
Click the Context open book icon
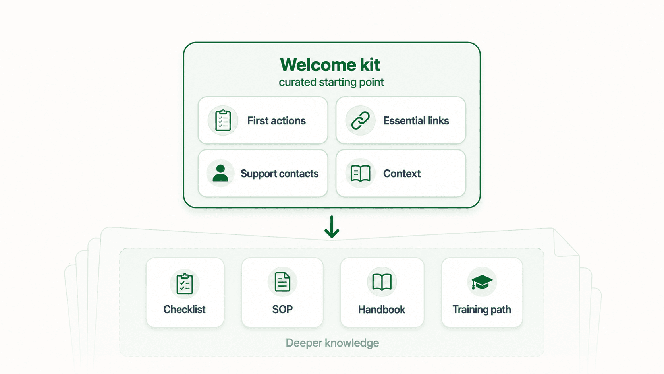point(360,173)
